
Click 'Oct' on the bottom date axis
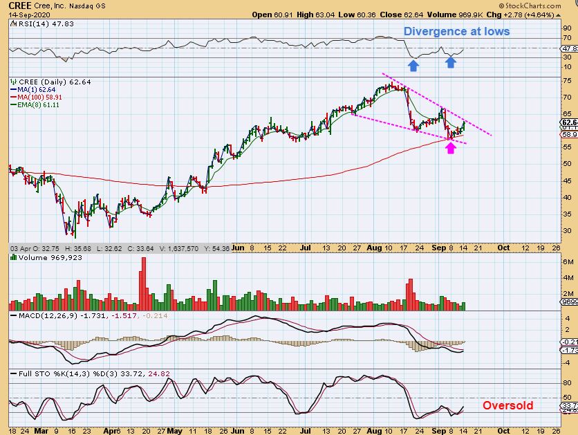[x=503, y=431]
